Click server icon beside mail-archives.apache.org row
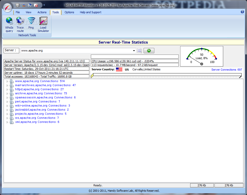The image size is (247, 195). coord(12,85)
